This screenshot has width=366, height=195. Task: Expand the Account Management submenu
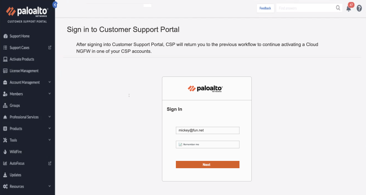point(50,82)
